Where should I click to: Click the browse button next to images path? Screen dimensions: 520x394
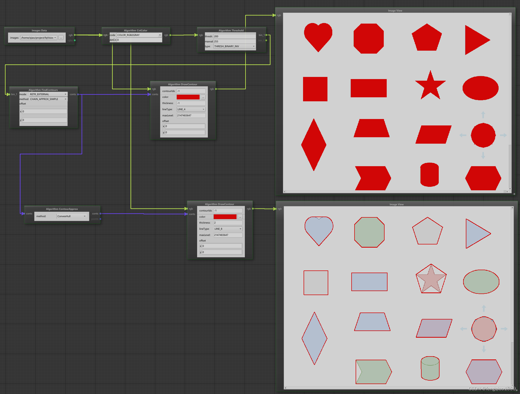(x=61, y=38)
